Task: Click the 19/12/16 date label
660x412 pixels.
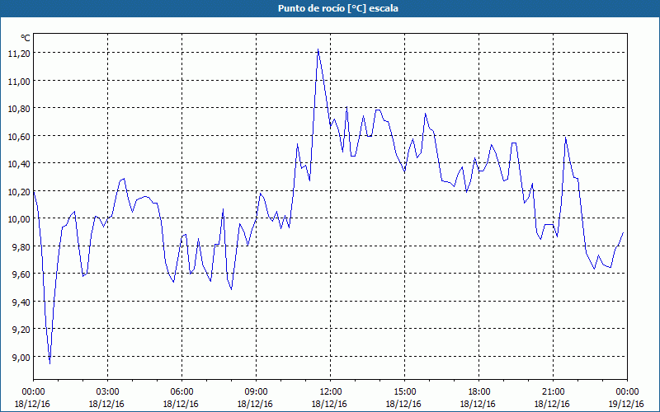Action: (626, 404)
